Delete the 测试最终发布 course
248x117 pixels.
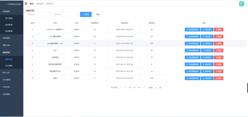coord(219,71)
